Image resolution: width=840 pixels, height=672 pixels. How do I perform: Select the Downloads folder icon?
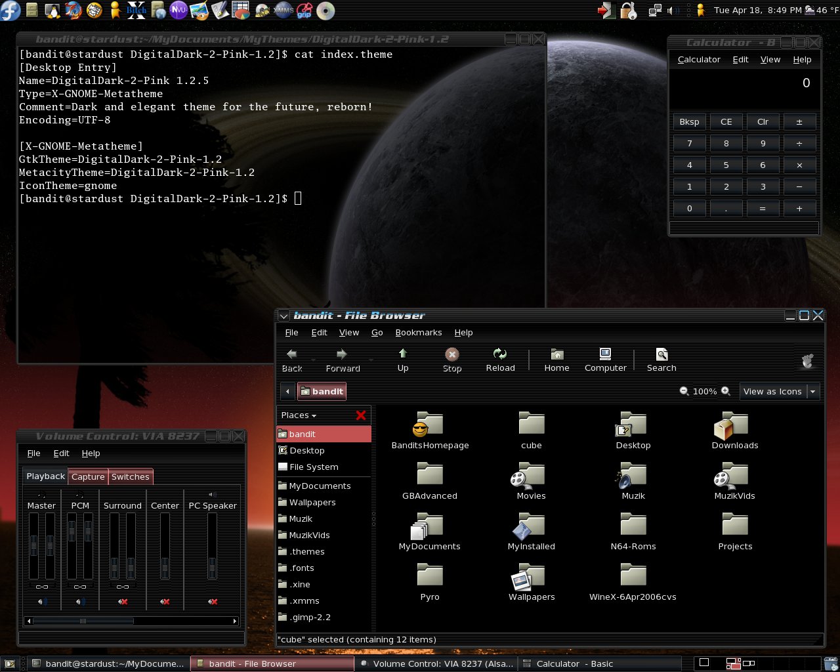pyautogui.click(x=735, y=430)
